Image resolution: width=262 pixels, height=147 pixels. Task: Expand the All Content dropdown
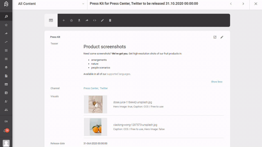click(x=51, y=4)
